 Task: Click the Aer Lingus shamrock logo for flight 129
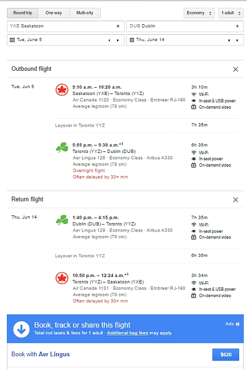(62, 220)
